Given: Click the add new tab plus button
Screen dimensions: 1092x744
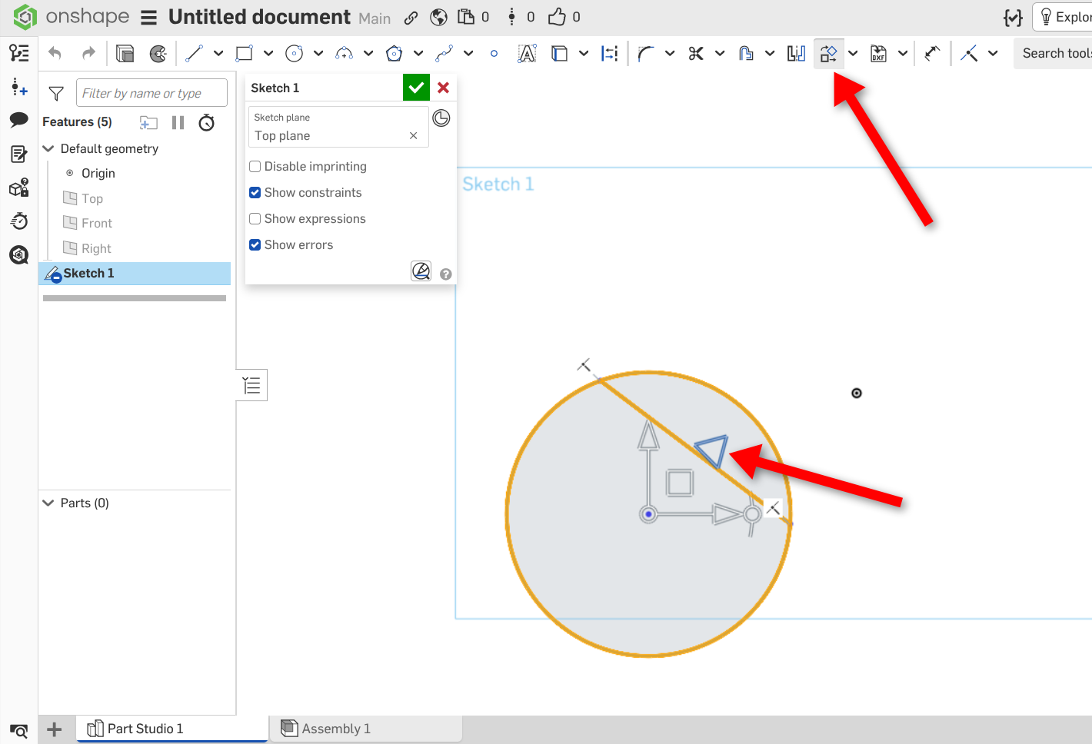Looking at the screenshot, I should [54, 729].
